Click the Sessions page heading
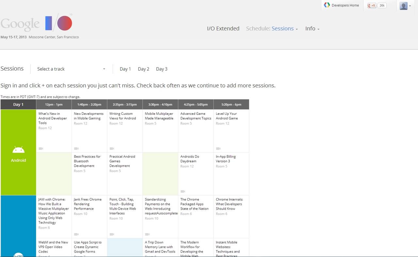 coord(12,69)
